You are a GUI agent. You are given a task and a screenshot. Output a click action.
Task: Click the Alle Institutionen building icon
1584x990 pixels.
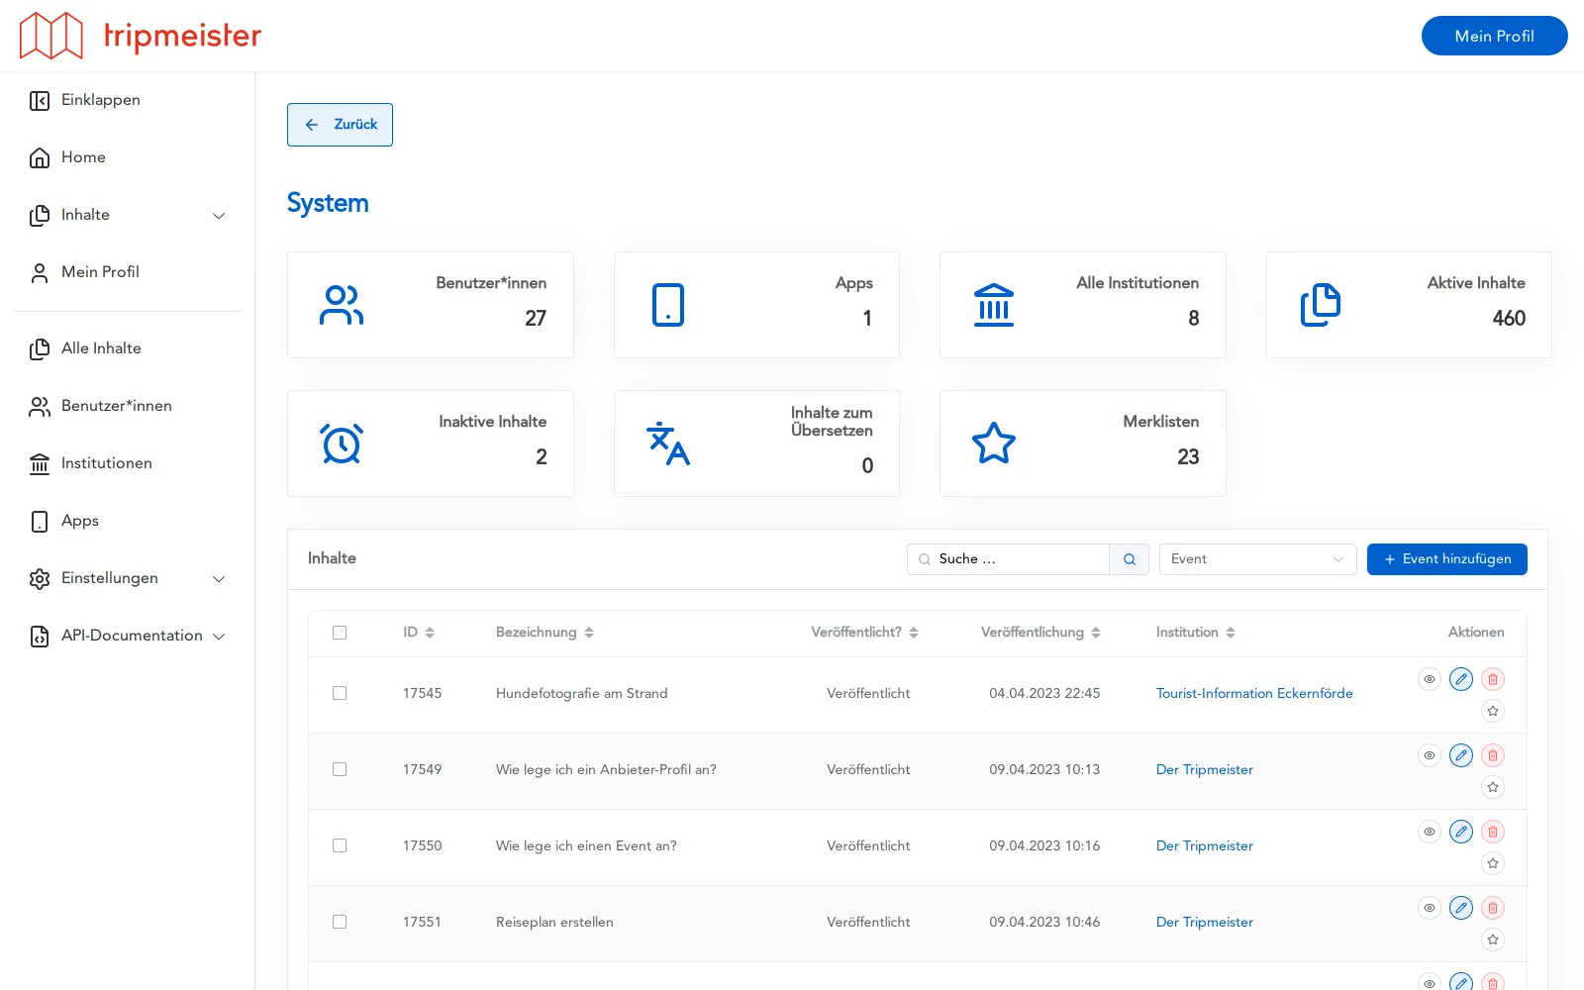click(x=994, y=305)
